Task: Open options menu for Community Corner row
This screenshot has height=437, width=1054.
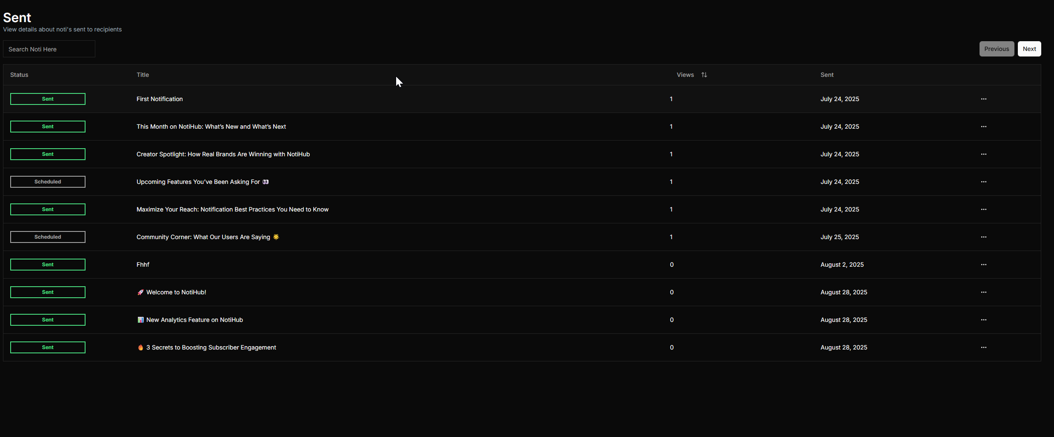Action: [983, 237]
